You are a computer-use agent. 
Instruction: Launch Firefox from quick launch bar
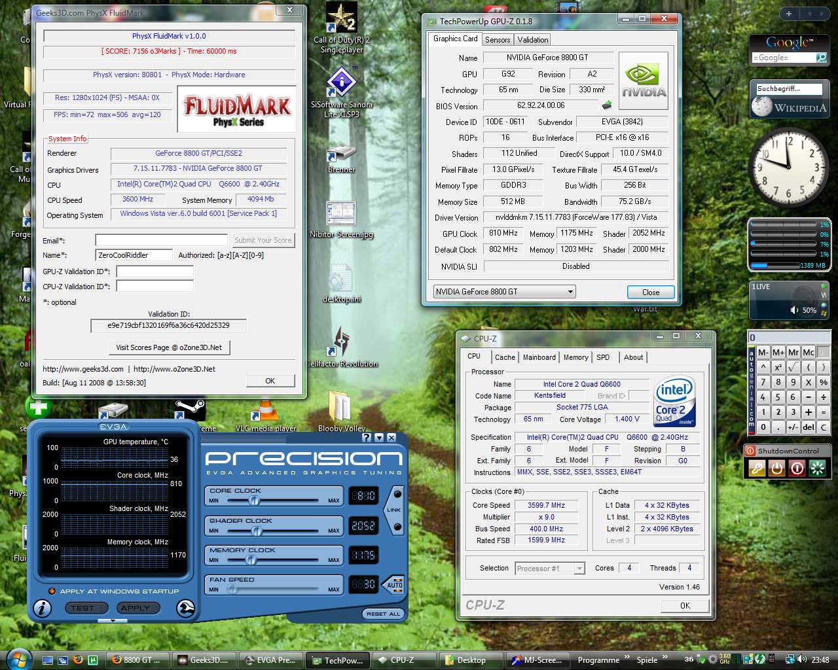[78, 660]
